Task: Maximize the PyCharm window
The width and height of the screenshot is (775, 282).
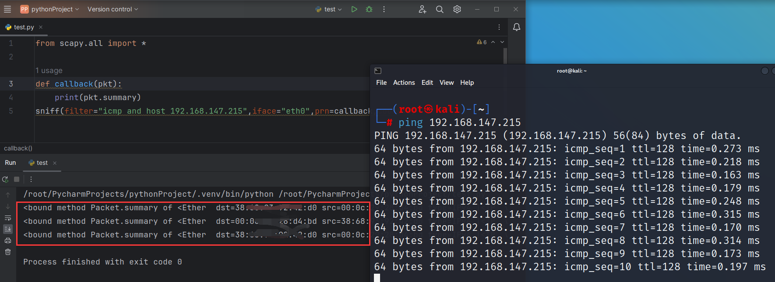Action: point(497,9)
